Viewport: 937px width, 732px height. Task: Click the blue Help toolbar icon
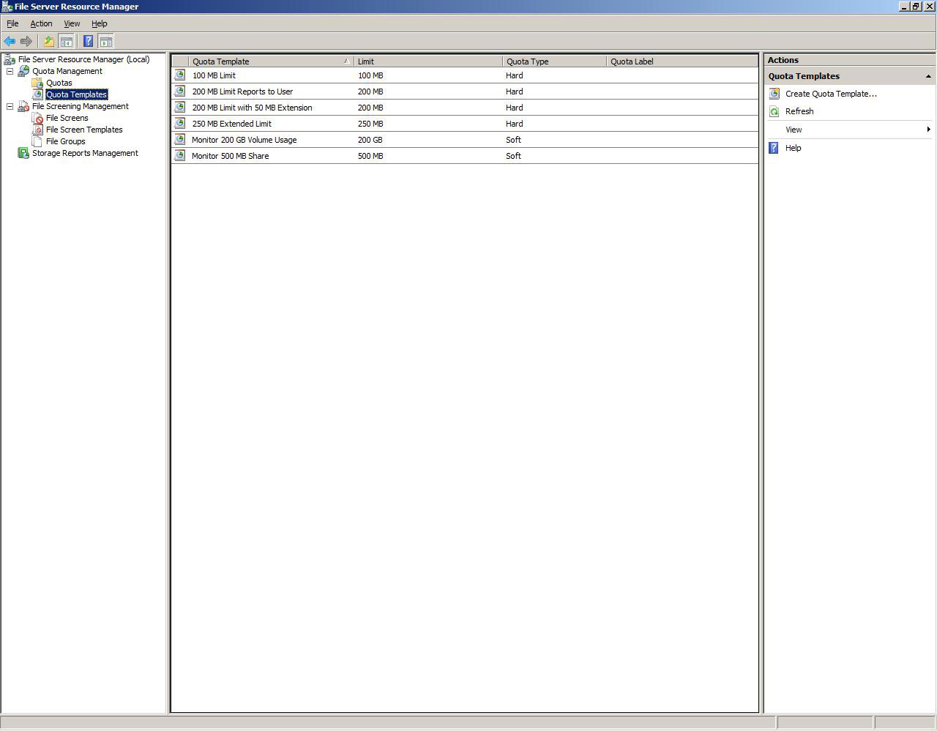88,42
